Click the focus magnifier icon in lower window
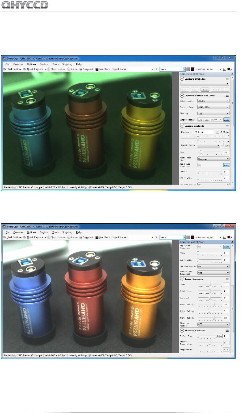The image size is (245, 413). [x=229, y=237]
